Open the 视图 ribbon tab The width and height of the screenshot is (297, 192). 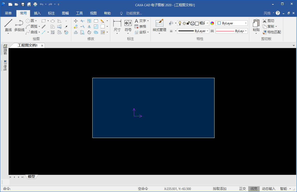point(93,13)
